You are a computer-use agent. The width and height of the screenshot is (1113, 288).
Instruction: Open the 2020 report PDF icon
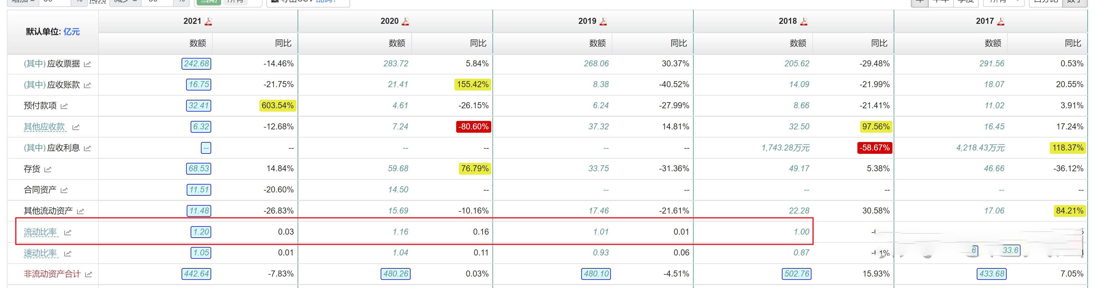tap(405, 21)
